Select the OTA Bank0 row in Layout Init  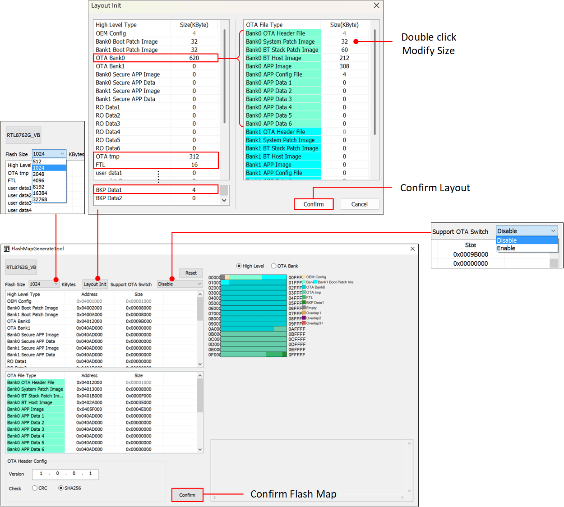click(x=156, y=58)
